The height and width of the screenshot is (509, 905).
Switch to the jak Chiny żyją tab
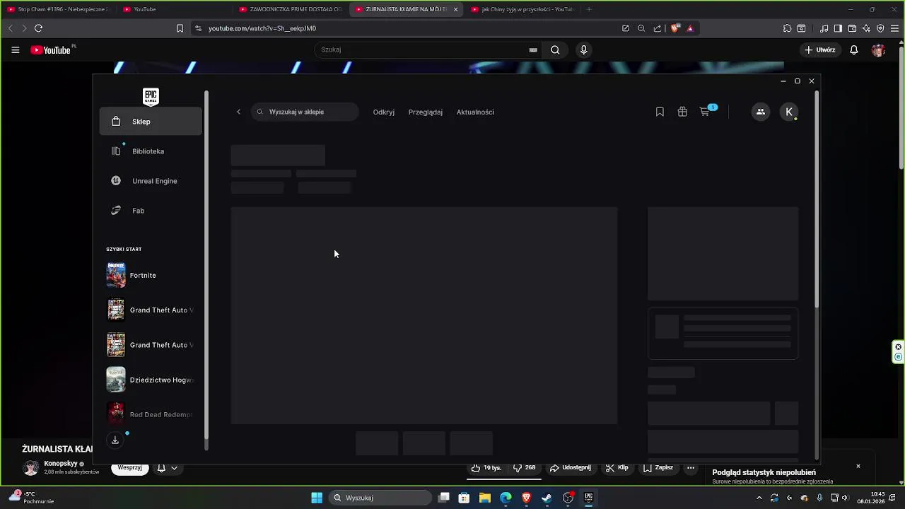point(523,9)
